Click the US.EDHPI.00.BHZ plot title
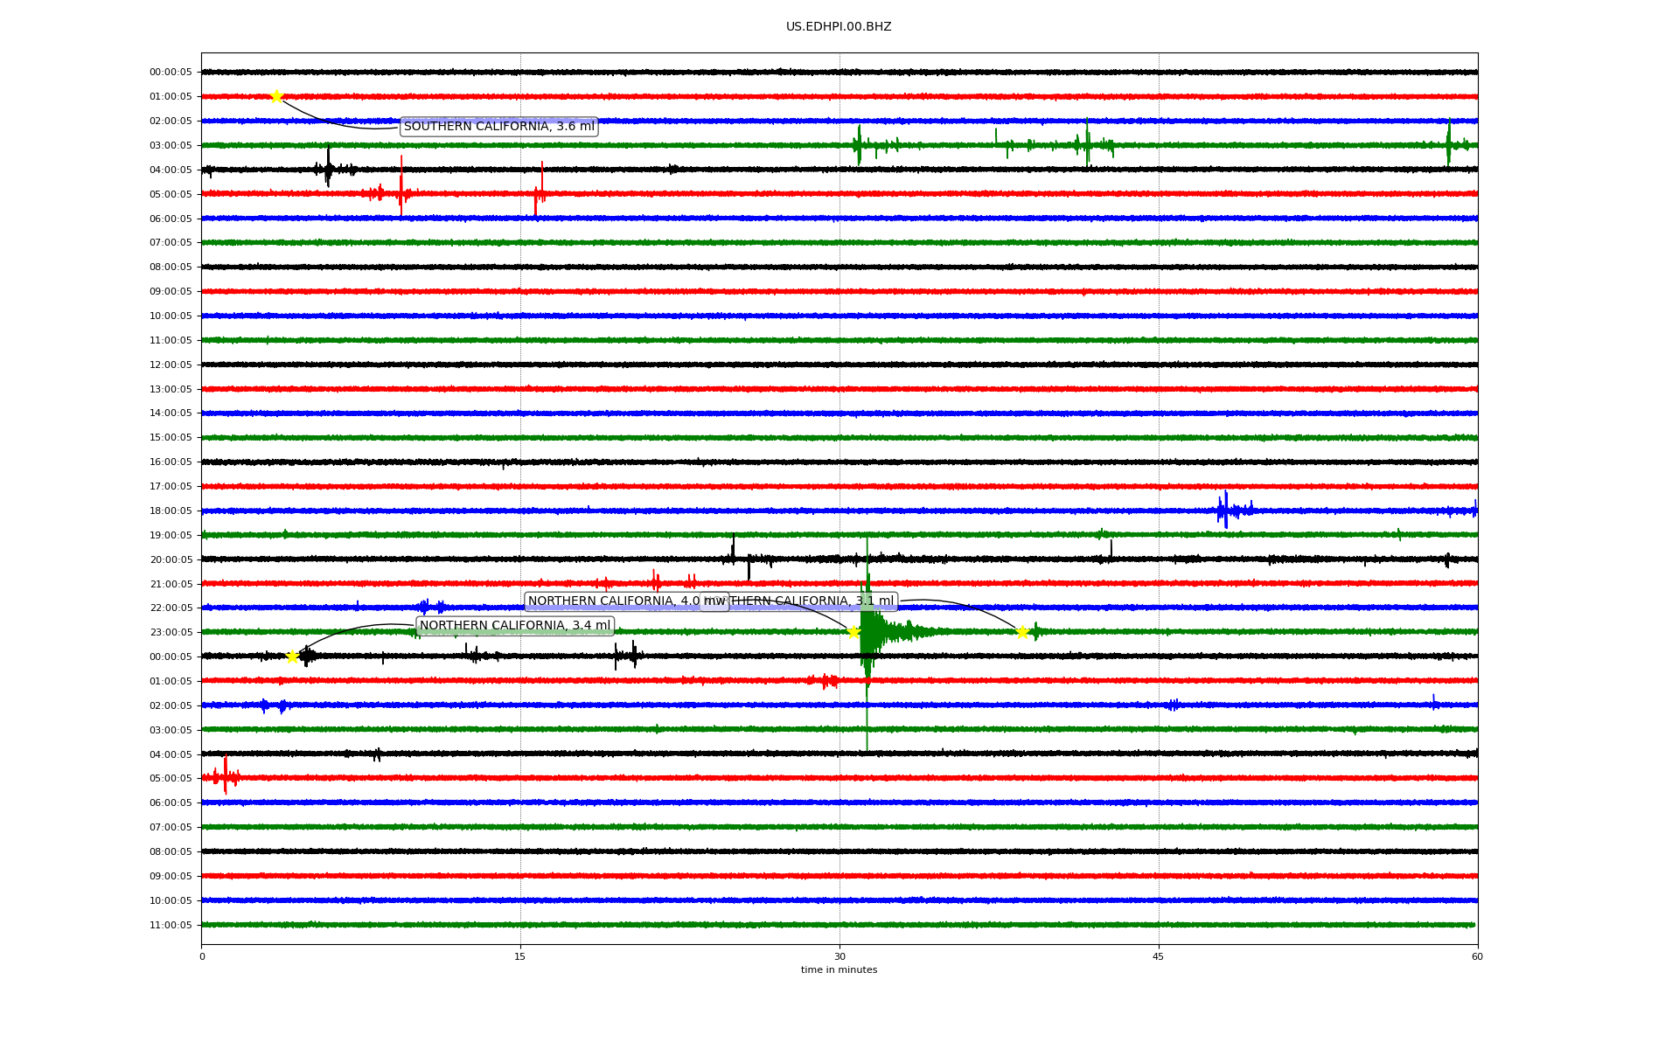1679x1049 pixels. [838, 27]
